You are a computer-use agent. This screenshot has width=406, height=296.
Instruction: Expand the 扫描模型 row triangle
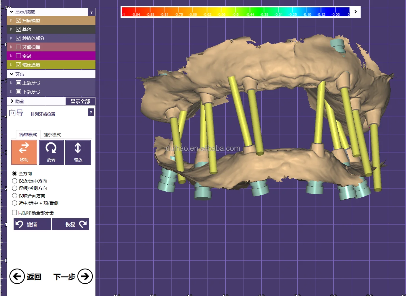click(11, 20)
